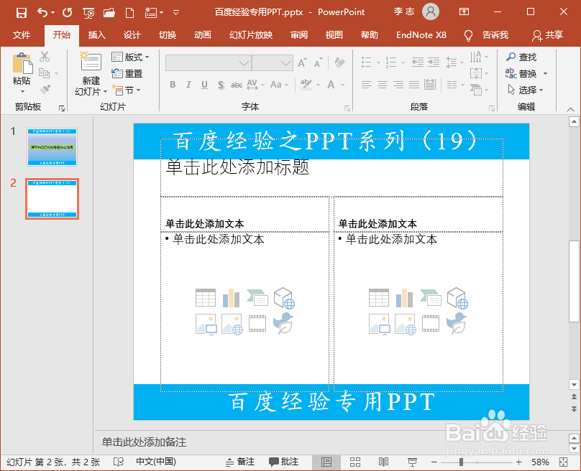The width and height of the screenshot is (581, 471).
Task: Click the Cut scissors icon
Action: [x=45, y=57]
